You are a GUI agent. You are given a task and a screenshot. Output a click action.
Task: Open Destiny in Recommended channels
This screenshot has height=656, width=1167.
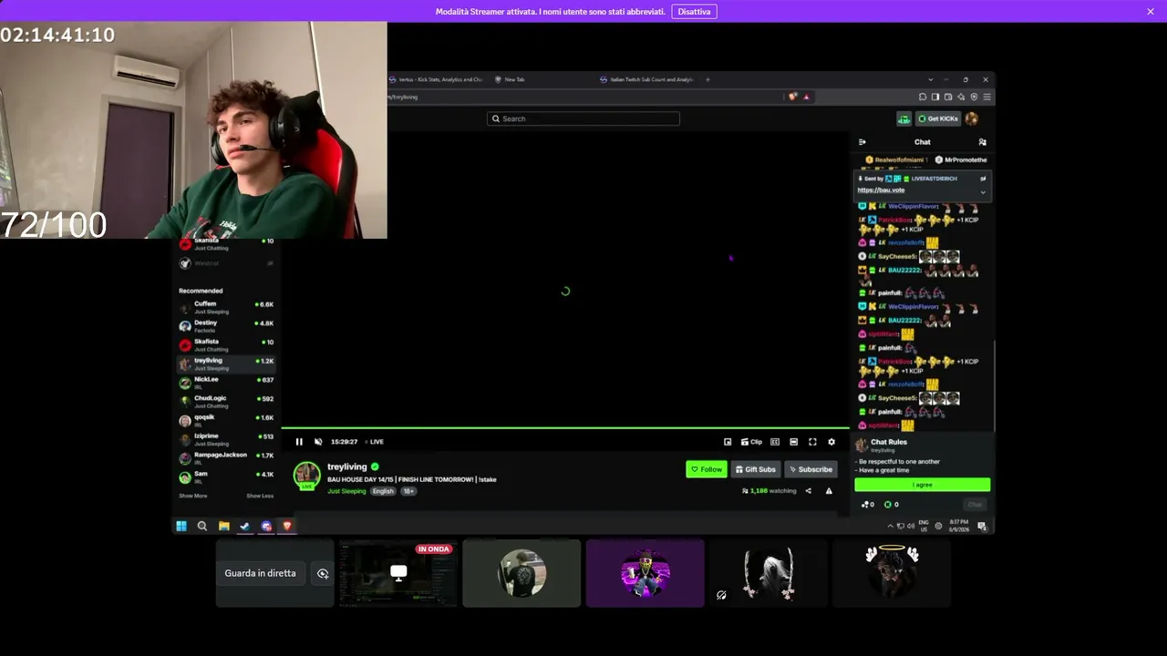[226, 325]
